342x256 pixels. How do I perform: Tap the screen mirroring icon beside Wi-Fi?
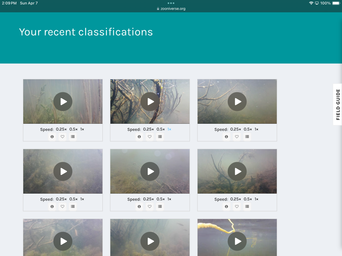click(317, 3)
